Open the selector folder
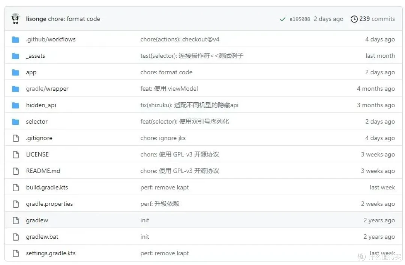The width and height of the screenshot is (405, 265). 37,122
